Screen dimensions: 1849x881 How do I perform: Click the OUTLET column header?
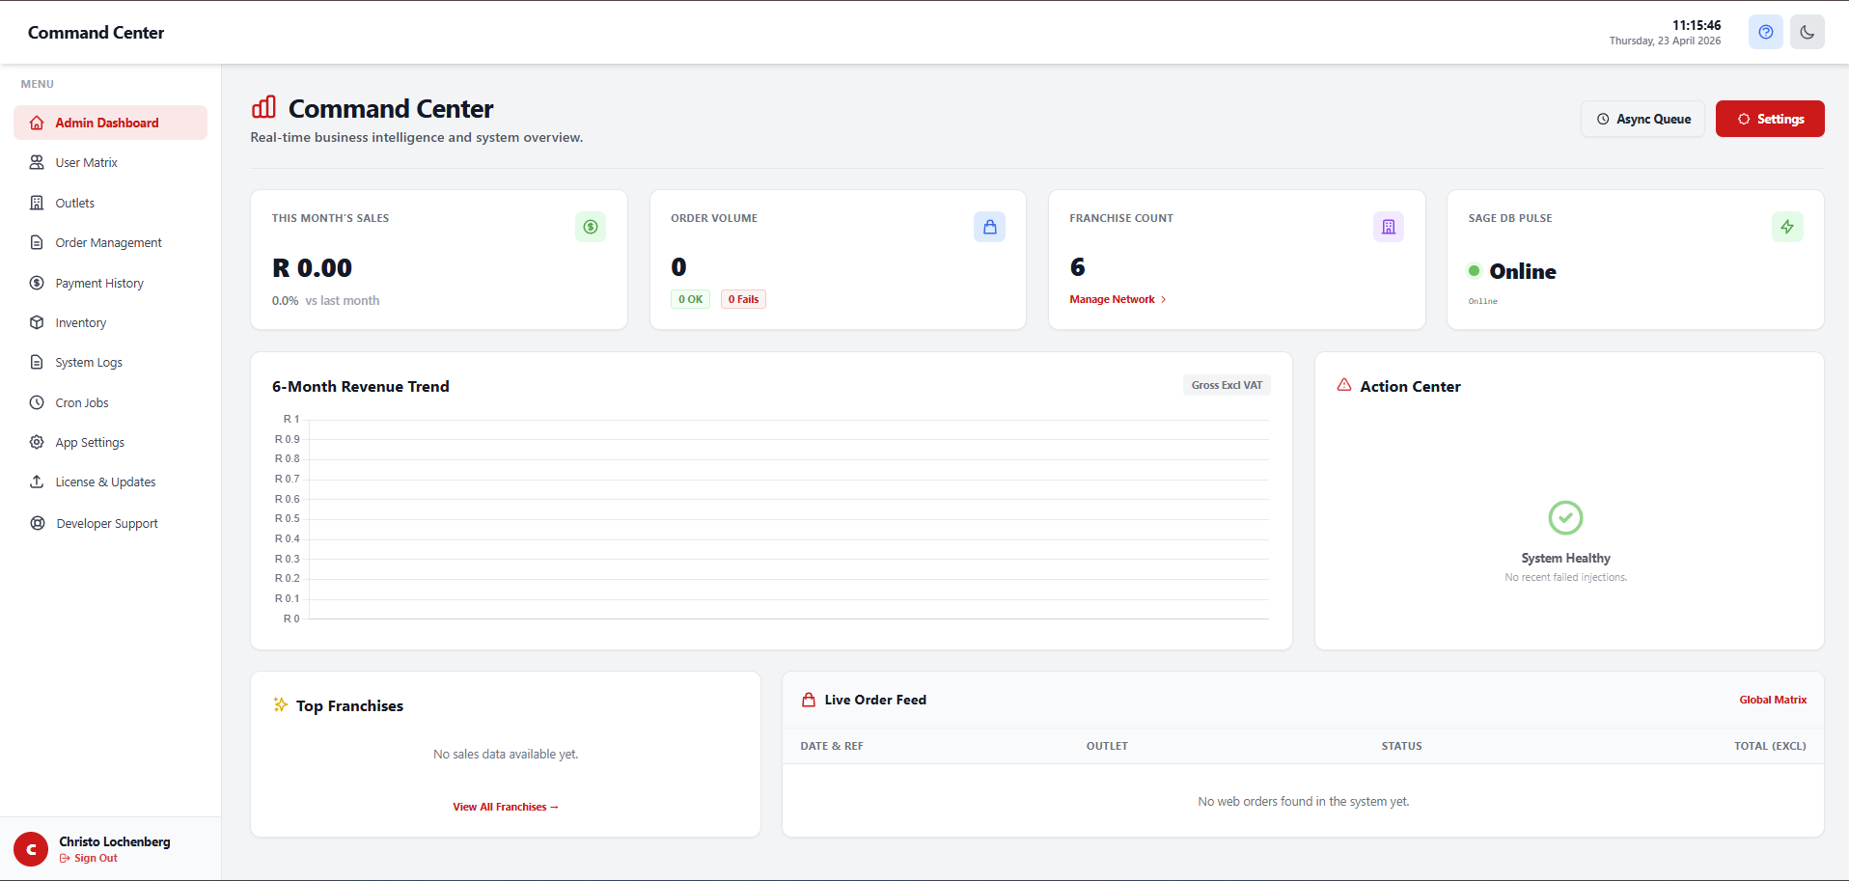pos(1107,746)
